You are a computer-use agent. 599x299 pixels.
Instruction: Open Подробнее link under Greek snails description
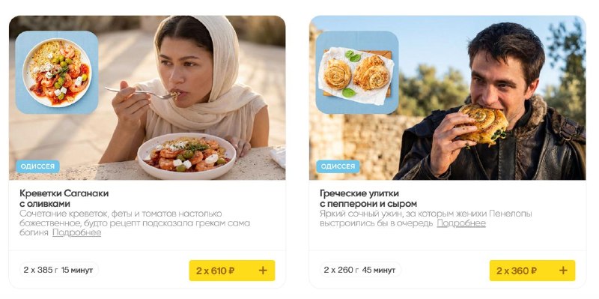point(461,223)
